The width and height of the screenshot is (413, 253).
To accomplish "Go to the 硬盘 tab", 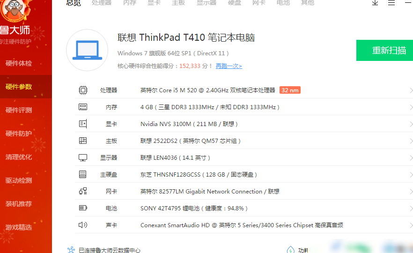I will (235, 3).
